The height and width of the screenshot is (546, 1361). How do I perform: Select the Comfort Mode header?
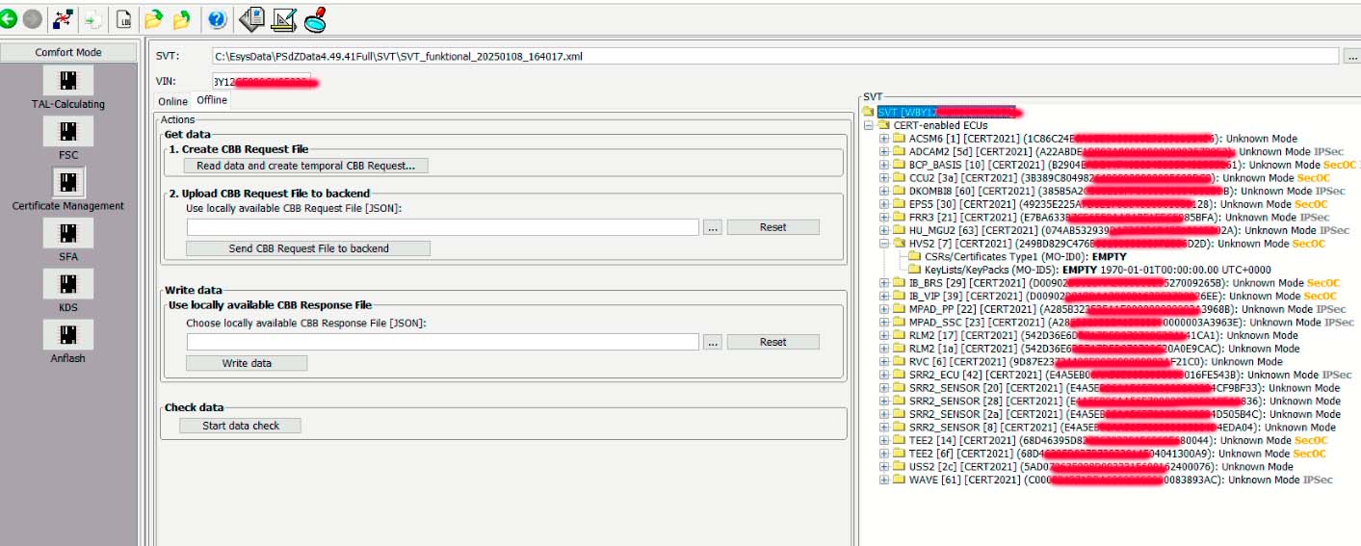tap(68, 52)
